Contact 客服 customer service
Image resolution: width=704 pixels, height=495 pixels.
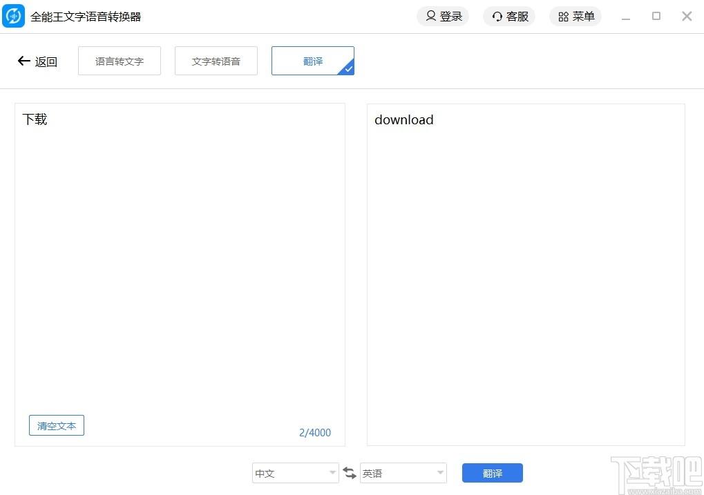pyautogui.click(x=509, y=17)
